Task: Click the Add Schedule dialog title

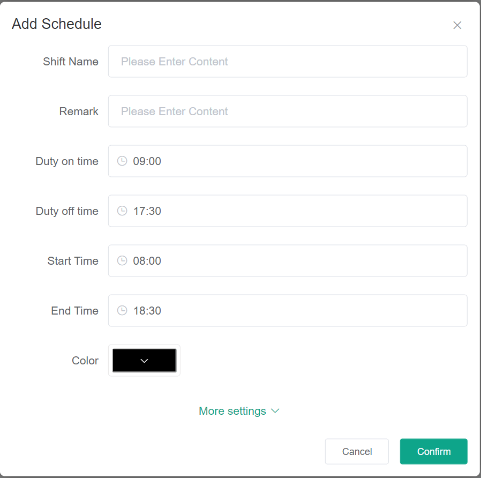Action: pos(57,24)
